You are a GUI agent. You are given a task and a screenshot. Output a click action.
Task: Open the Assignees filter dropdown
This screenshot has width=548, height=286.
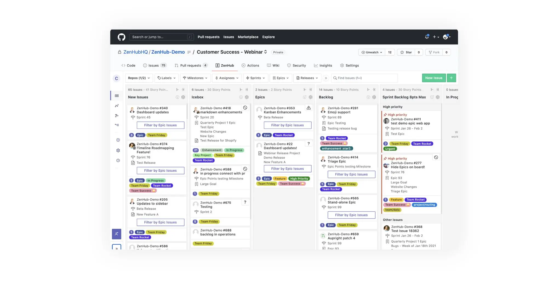click(x=227, y=78)
